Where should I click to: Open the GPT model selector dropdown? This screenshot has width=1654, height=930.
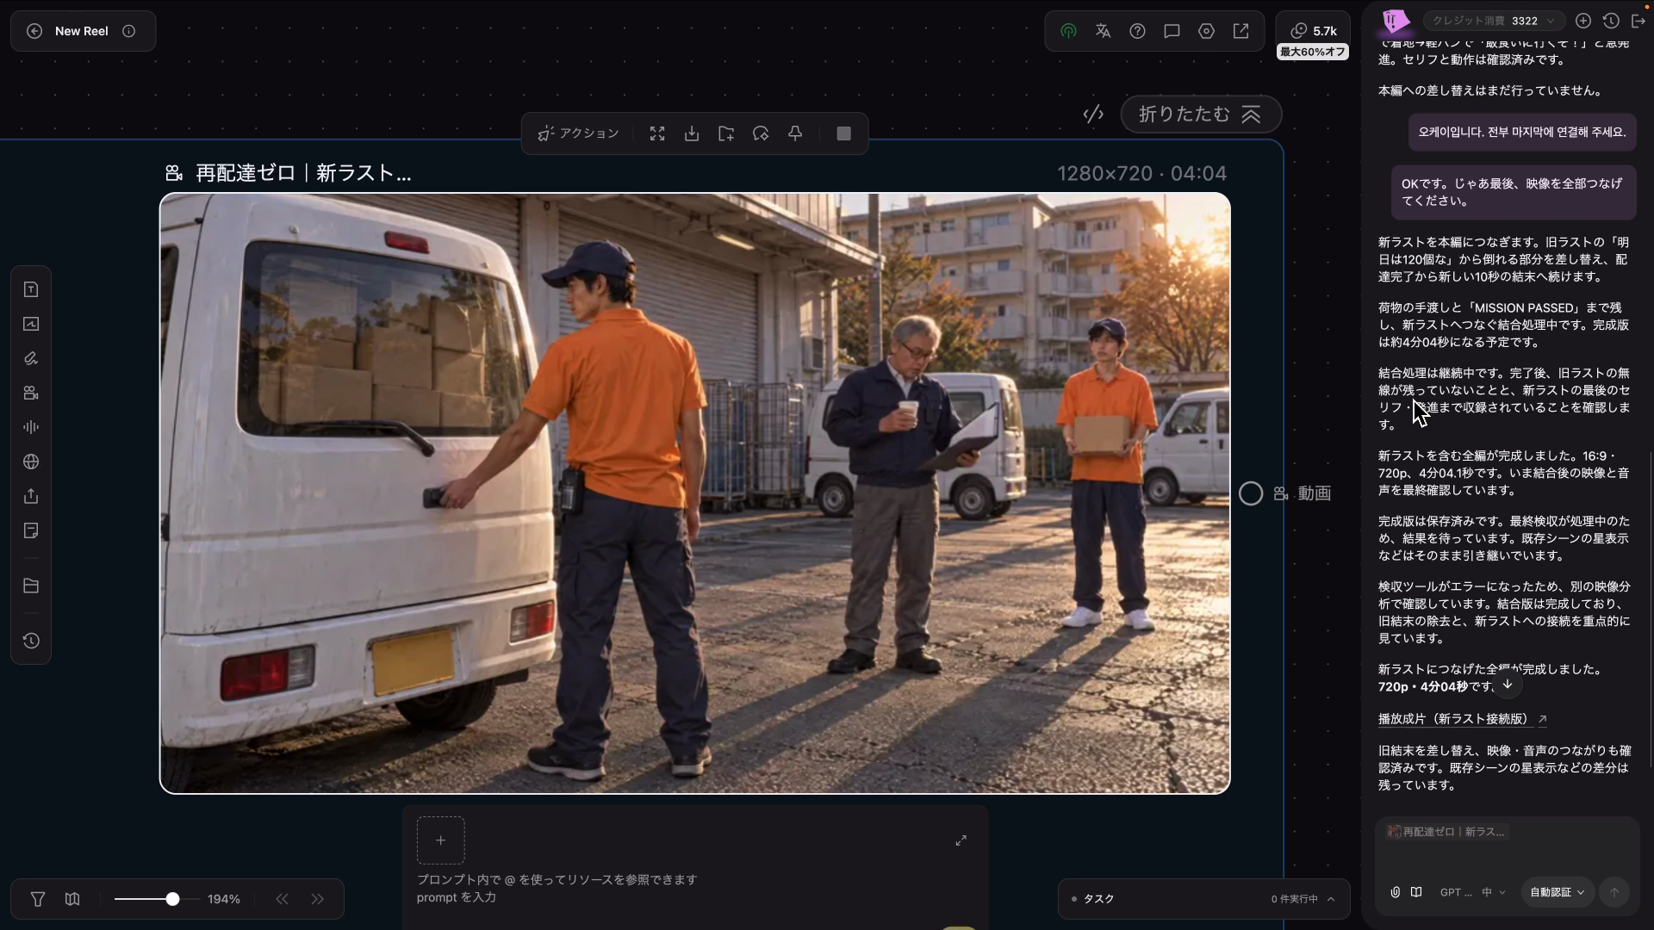pyautogui.click(x=1472, y=892)
